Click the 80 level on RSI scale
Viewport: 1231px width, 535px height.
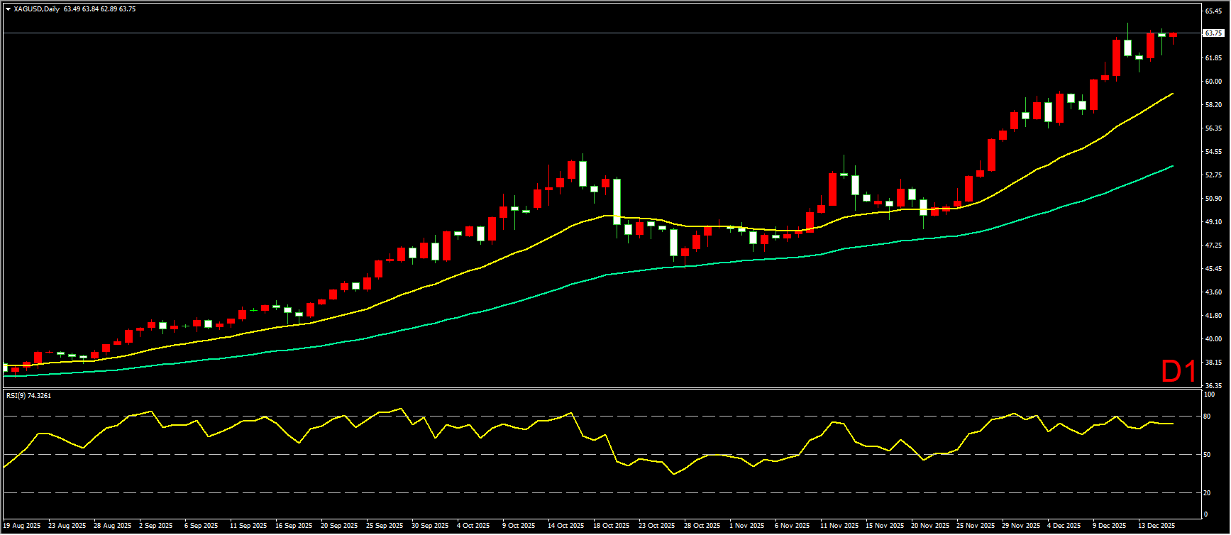pyautogui.click(x=1207, y=417)
